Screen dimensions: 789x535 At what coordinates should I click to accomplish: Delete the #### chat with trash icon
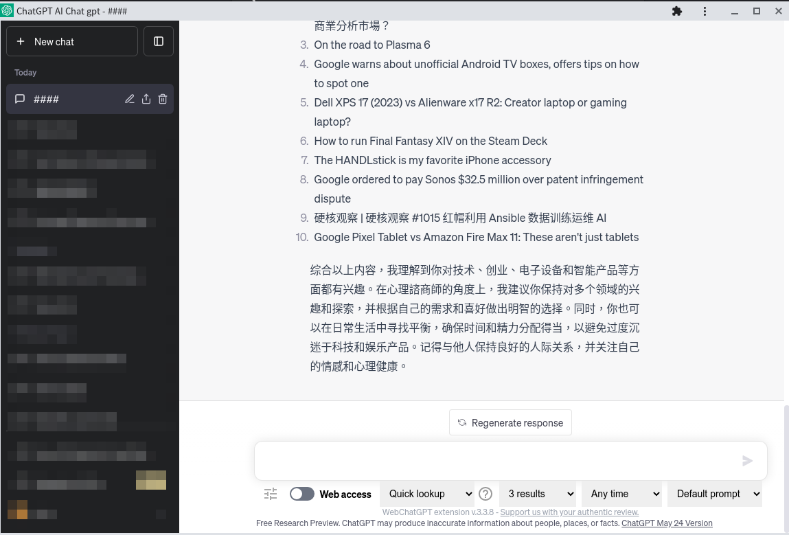click(x=163, y=99)
